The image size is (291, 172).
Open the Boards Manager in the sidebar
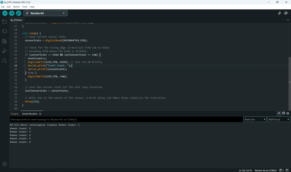click(x=5, y=31)
